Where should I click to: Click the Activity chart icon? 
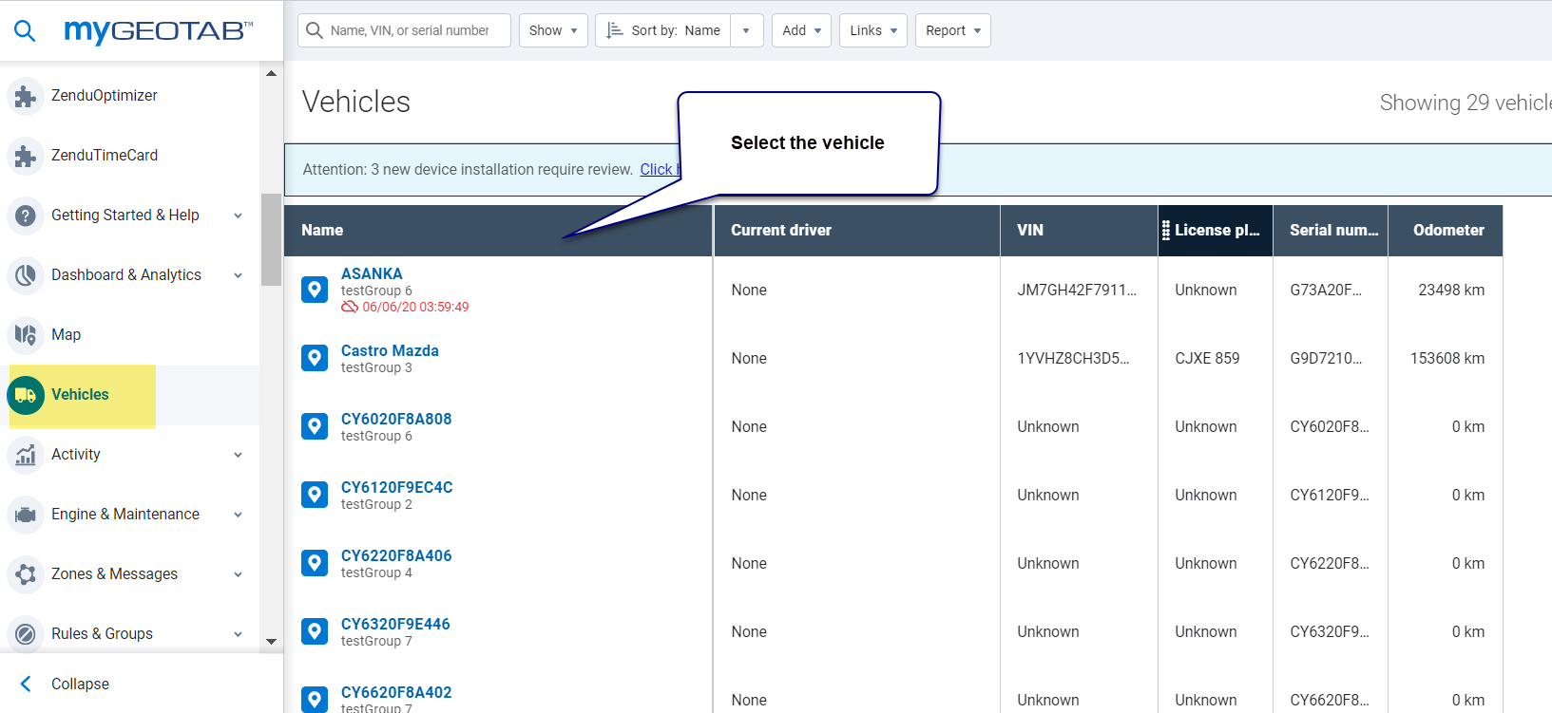[26, 455]
